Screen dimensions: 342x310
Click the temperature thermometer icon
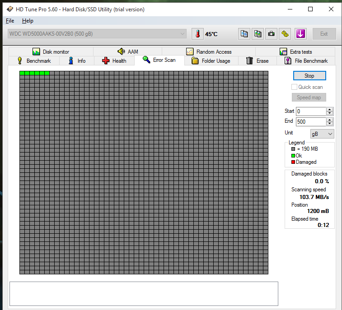[x=197, y=34]
